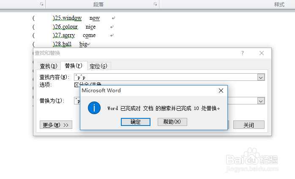295x179 pixels.
Task: Click the 关闭 button in Find and Replace
Action: pos(249,125)
